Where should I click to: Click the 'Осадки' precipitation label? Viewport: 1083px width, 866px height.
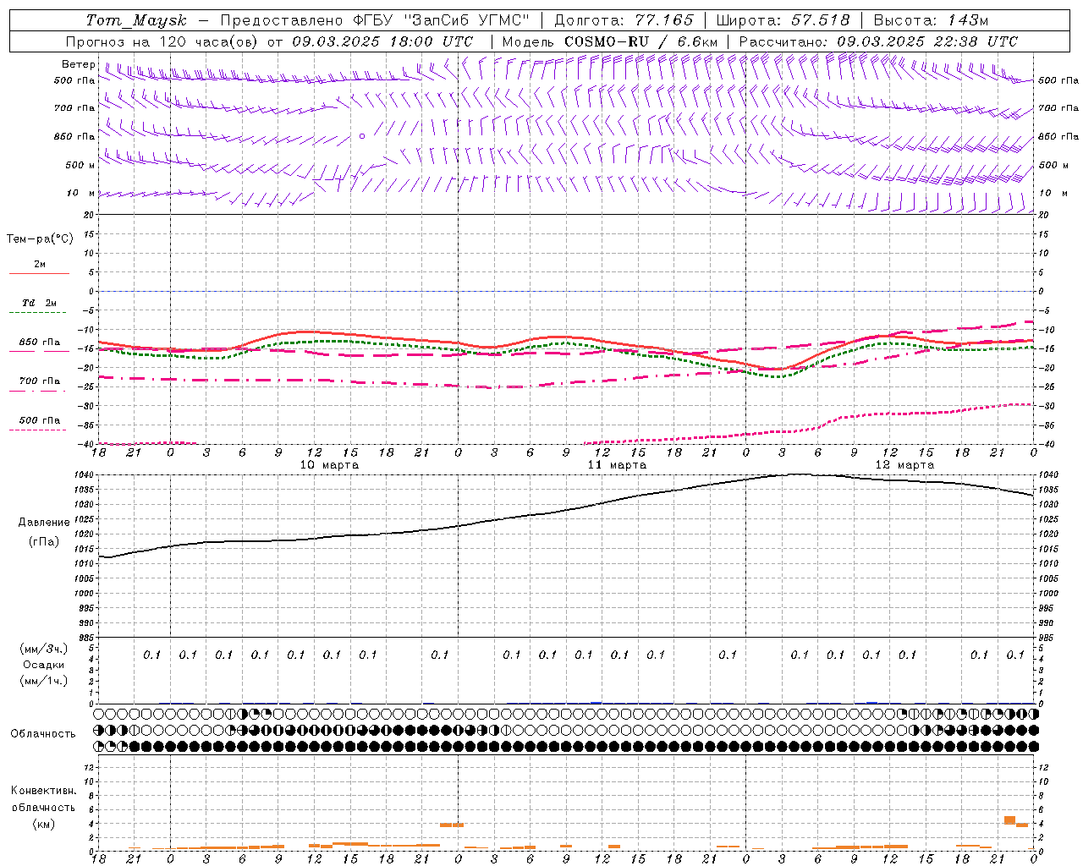[x=44, y=665]
